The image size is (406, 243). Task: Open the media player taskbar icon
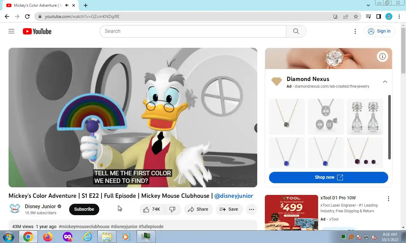[126, 237]
